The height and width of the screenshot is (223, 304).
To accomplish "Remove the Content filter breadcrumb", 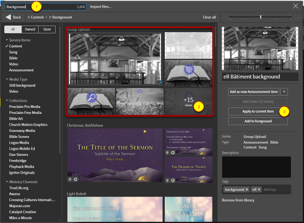I will pyautogui.click(x=29, y=17).
